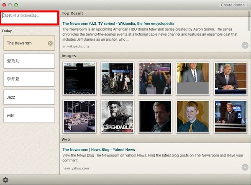Select 'The newsrom' item in sidebar
Image resolution: width=251 pixels, height=185 pixels.
25,43
